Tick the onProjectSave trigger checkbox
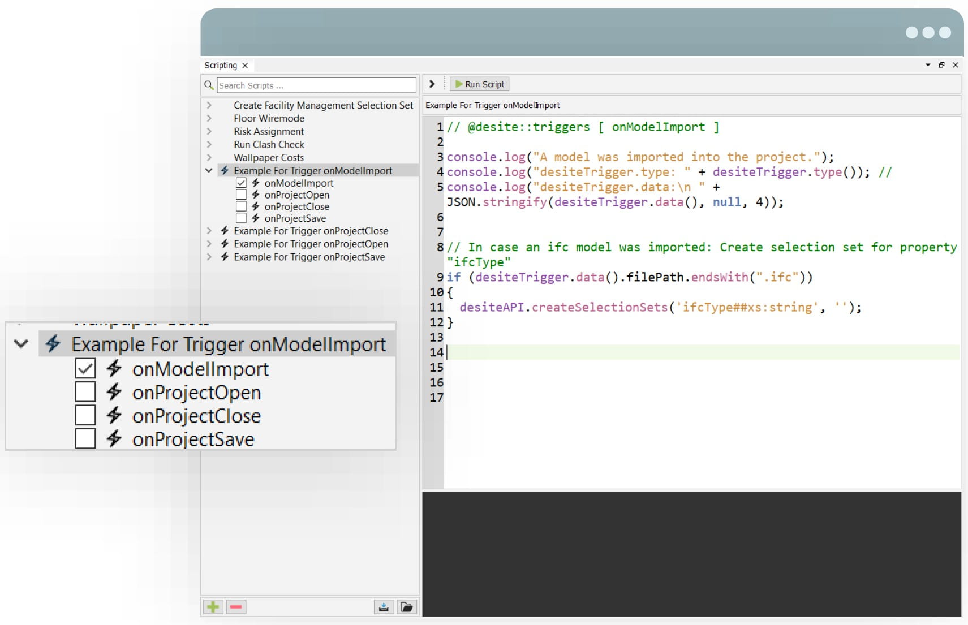 click(241, 218)
